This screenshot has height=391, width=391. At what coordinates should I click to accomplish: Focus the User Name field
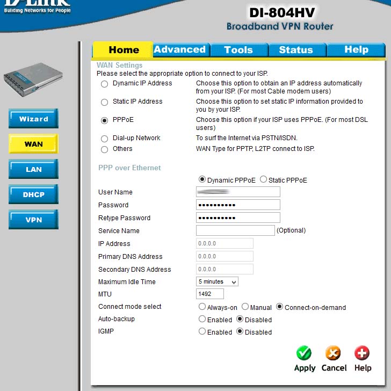click(238, 192)
